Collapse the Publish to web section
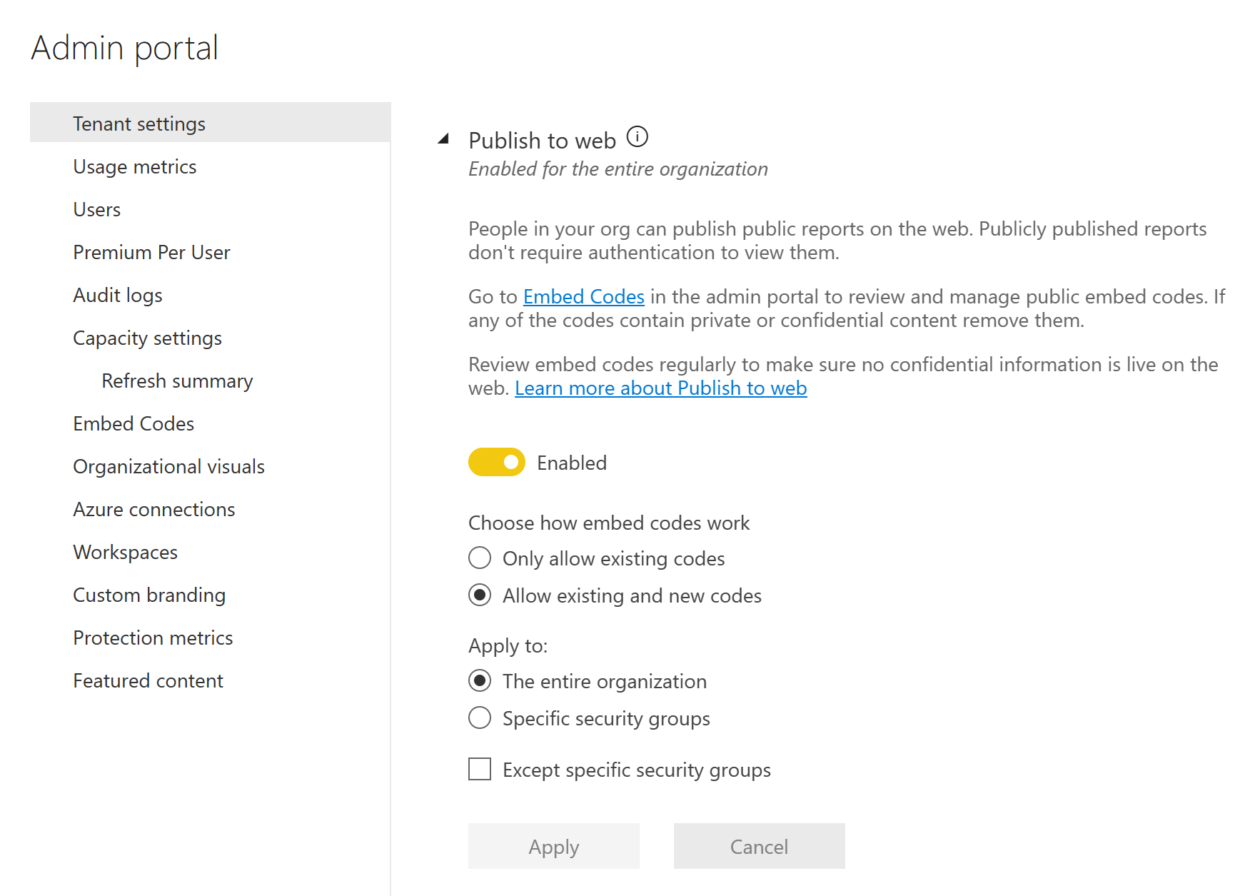Screen dimensions: 1260x896 443,139
